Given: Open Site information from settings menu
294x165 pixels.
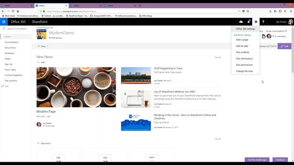Looking at the screenshot, I should tap(244, 59).
